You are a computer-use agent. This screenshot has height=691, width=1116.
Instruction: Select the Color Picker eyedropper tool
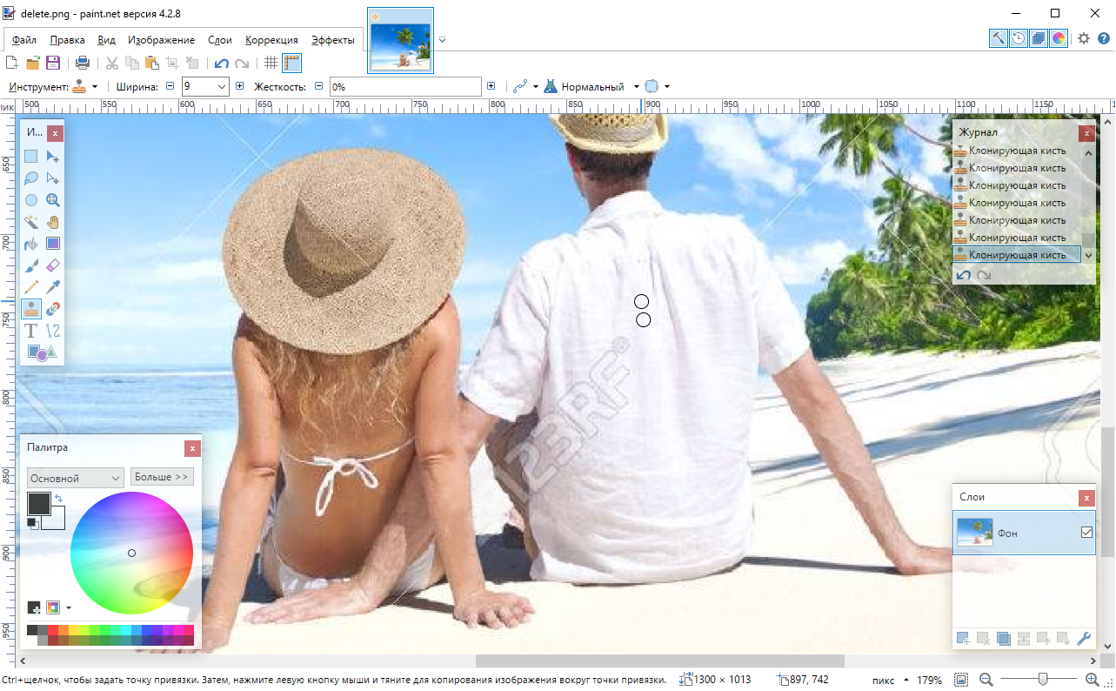click(53, 286)
